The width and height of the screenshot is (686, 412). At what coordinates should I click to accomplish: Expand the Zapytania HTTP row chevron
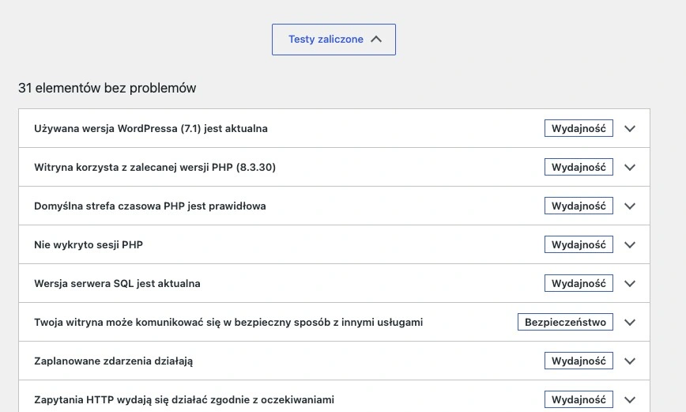(x=630, y=399)
